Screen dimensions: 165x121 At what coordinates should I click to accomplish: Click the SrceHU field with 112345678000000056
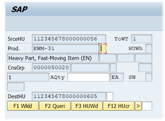tap(69, 39)
